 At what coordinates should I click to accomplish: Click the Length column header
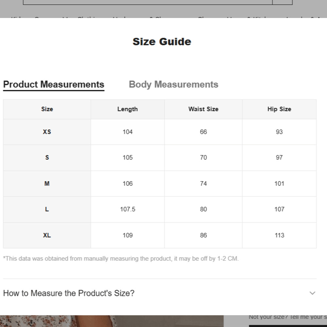128,109
